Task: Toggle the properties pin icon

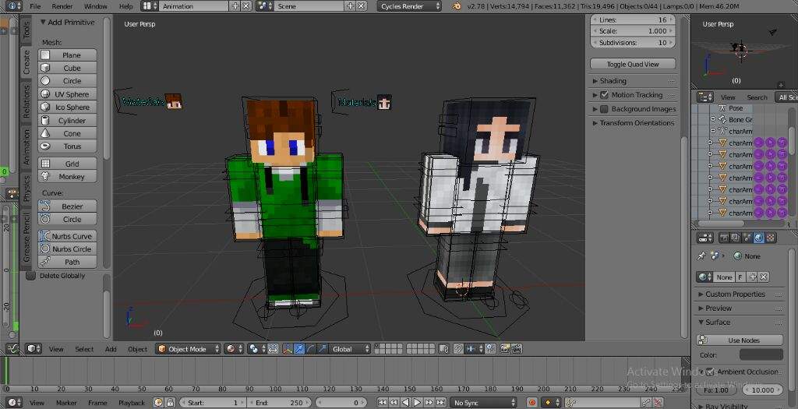Action: tap(701, 256)
